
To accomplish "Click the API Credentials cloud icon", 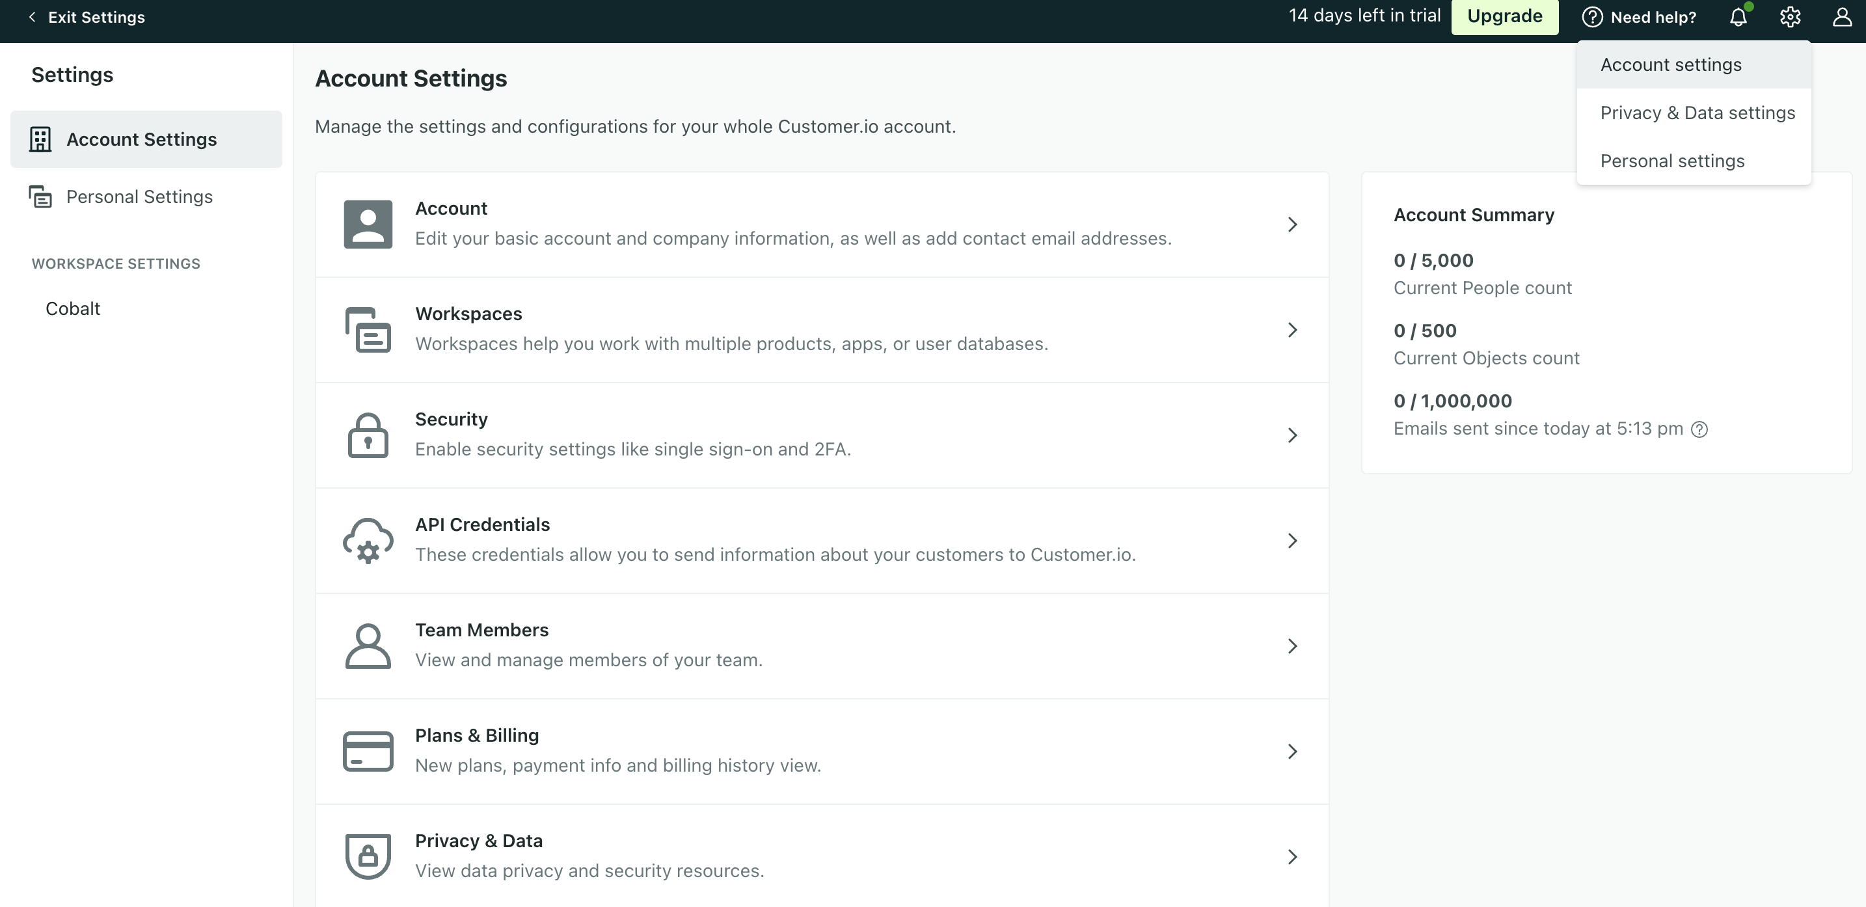I will tap(368, 541).
